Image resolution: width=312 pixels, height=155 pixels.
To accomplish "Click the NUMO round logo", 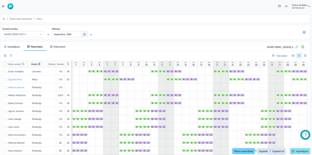I will 10,6.
